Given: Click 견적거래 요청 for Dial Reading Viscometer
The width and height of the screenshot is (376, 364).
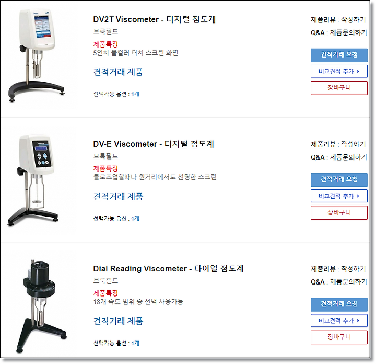Looking at the screenshot, I should [339, 304].
